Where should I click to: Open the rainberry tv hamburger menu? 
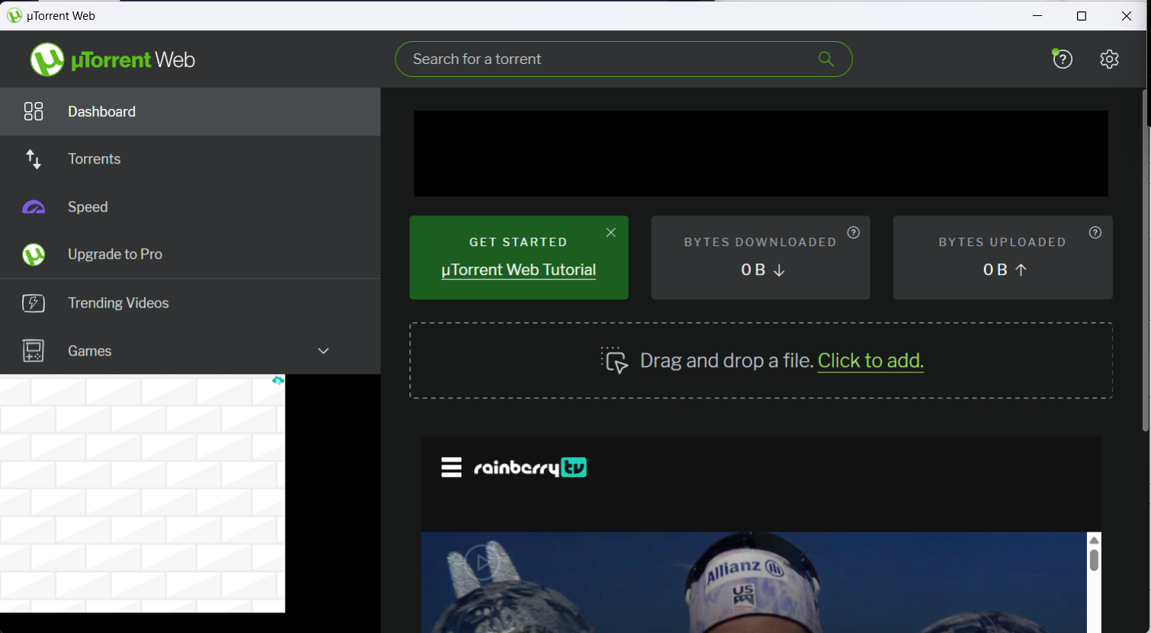click(x=451, y=467)
